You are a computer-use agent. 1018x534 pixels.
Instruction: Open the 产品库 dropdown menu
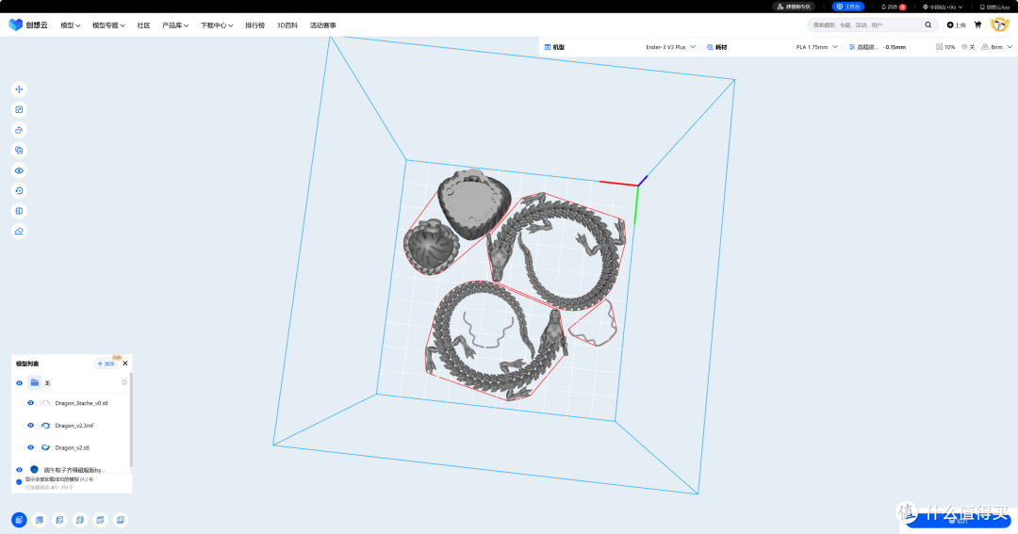[174, 25]
